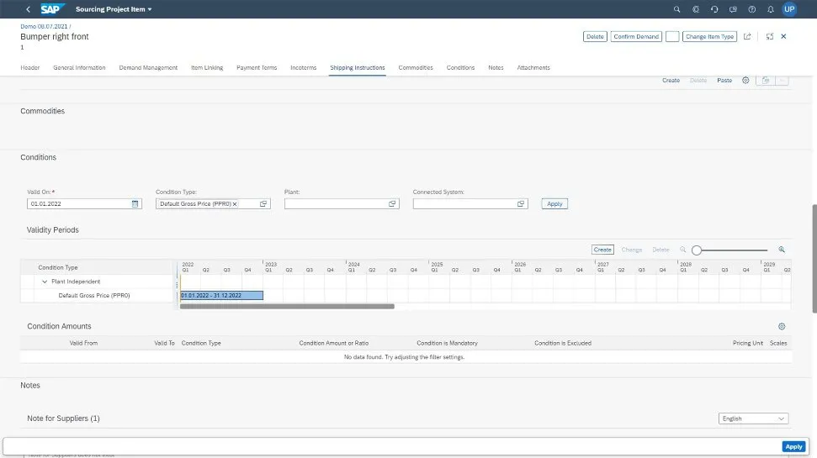The width and height of the screenshot is (817, 458).
Task: Click the search magnifier in the header
Action: pos(677,9)
